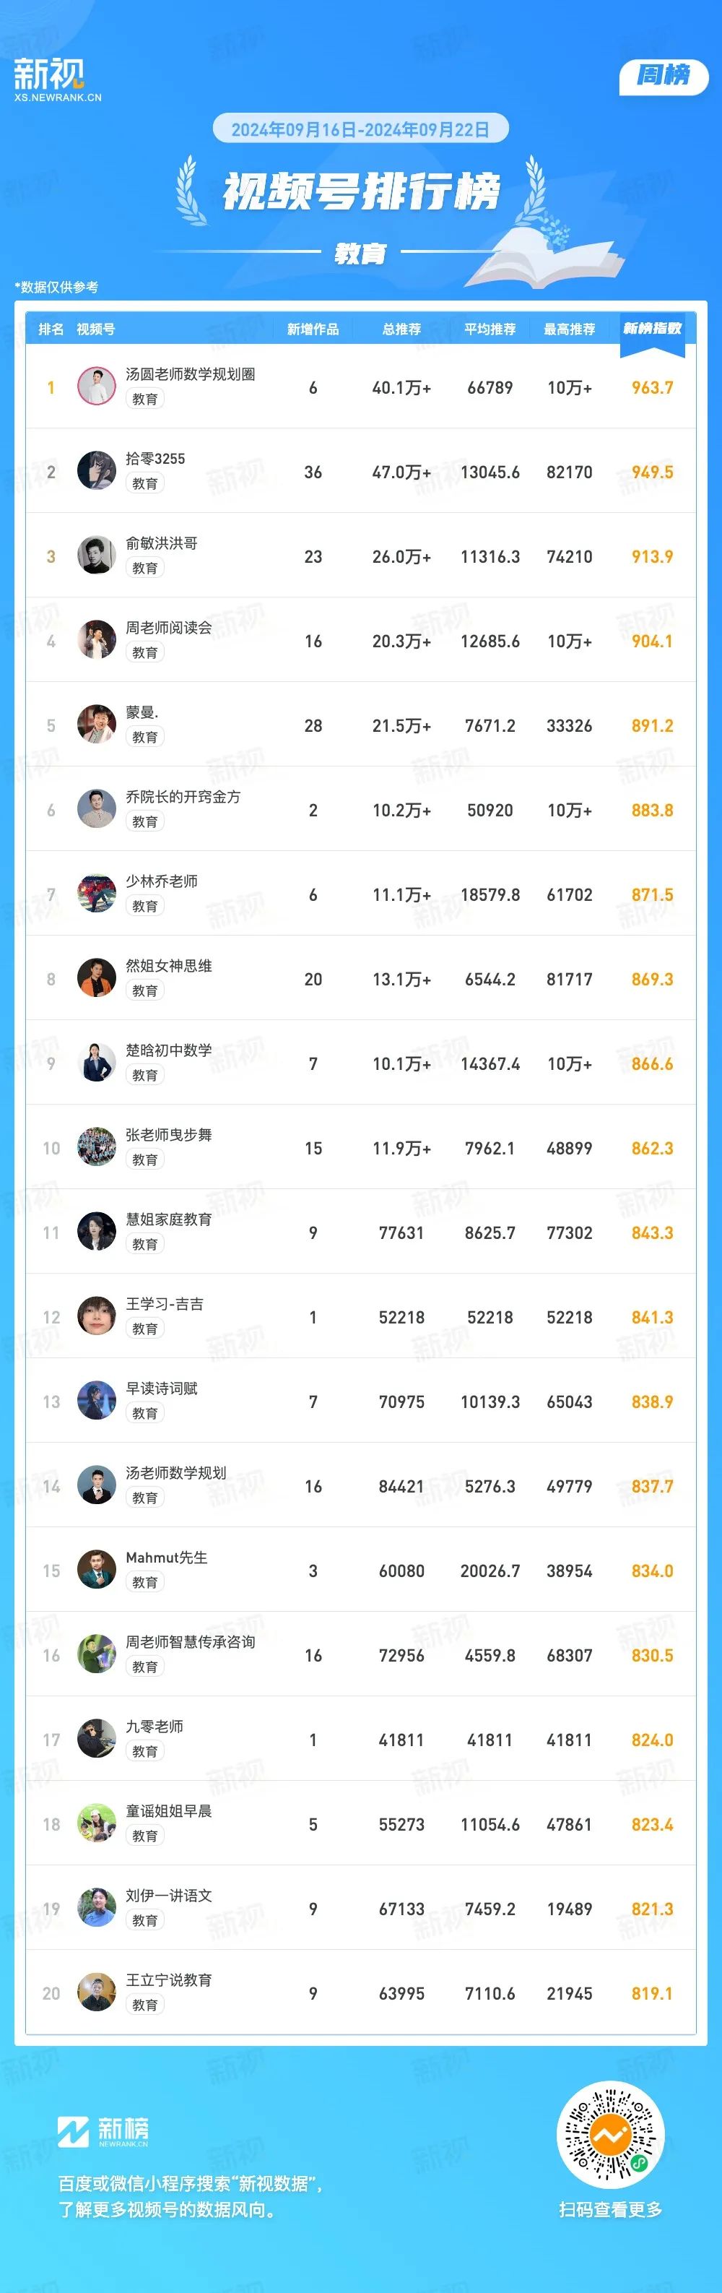
Task: Open the 王立宁说教育 account name
Action: [169, 1981]
